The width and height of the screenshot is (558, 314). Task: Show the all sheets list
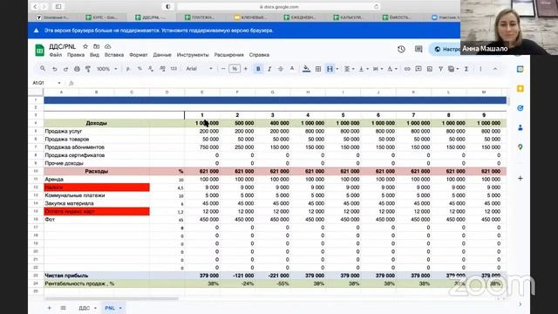(64, 308)
